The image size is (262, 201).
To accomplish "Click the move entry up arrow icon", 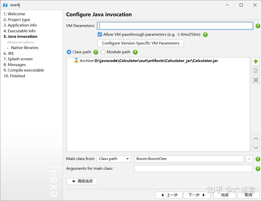I will click(x=255, y=138).
